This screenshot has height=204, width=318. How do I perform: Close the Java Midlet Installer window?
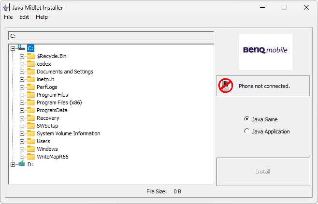click(x=306, y=8)
